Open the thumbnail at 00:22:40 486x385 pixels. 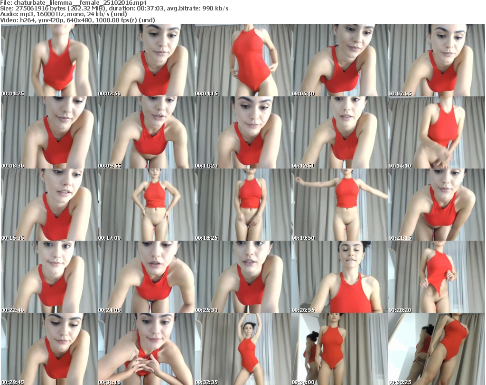(x=49, y=277)
